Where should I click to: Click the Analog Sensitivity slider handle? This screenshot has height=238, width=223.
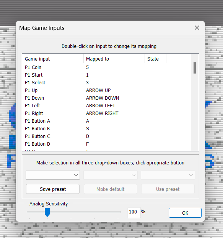coord(47,212)
